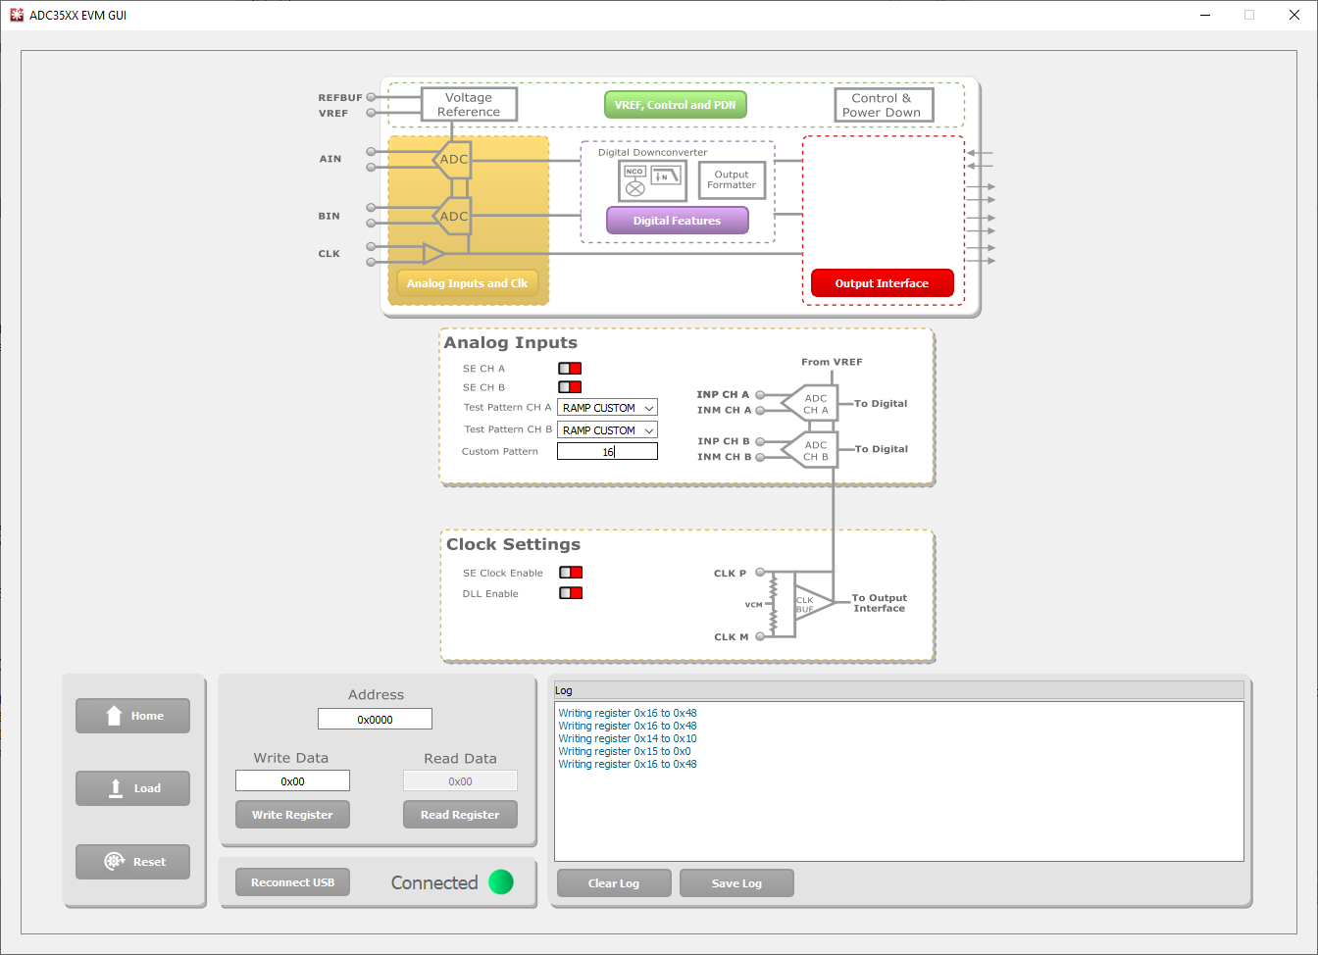Click the NCO mixer icon in Digital Downconverter
The height and width of the screenshot is (955, 1318).
click(635, 181)
